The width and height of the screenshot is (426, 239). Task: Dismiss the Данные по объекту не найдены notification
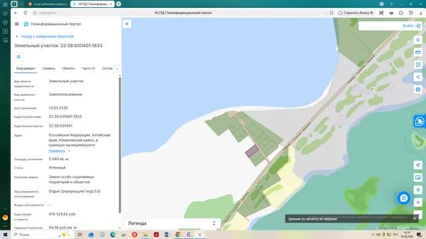click(x=415, y=218)
